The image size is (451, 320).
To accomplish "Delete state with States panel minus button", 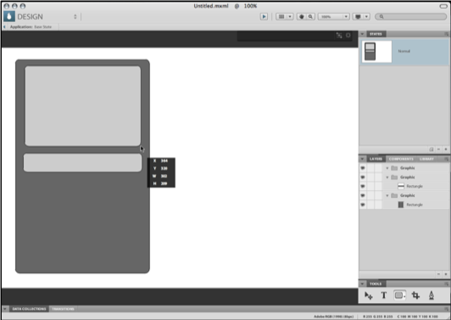I will click(438, 149).
